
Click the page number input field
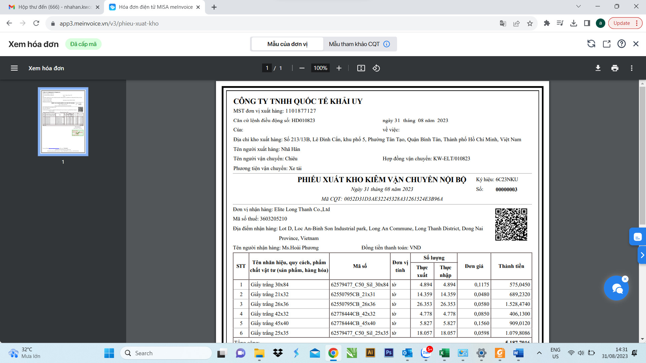pos(267,68)
